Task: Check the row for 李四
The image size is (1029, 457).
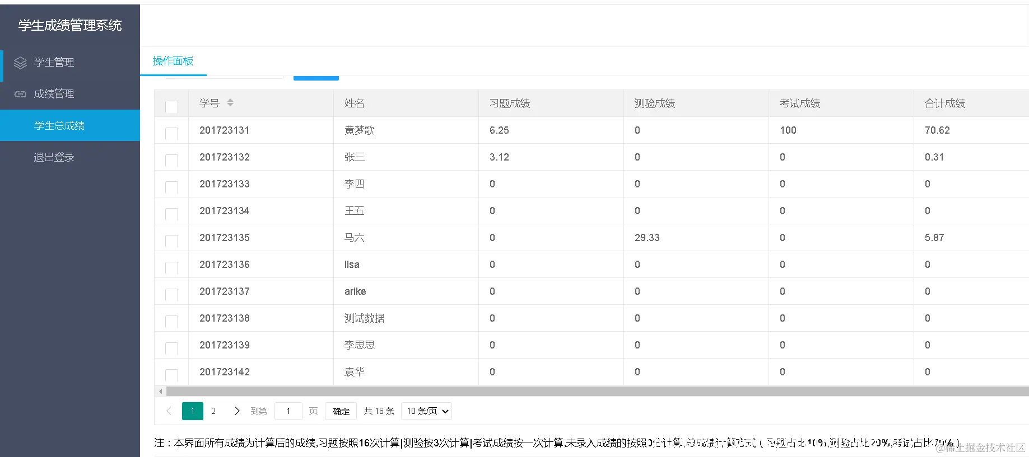Action: [x=172, y=187]
